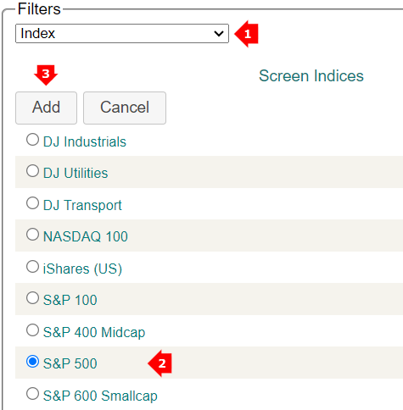Open the DJ Utilities link
Screen dimensions: 403x410
76,173
